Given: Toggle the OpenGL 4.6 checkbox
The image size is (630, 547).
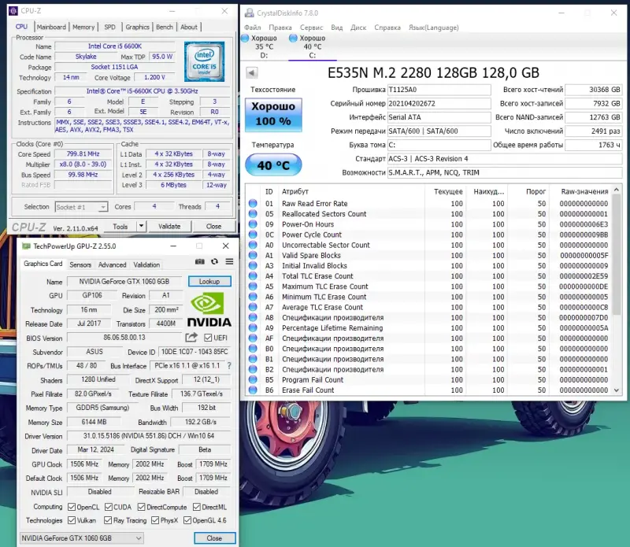Looking at the screenshot, I should pyautogui.click(x=187, y=520).
